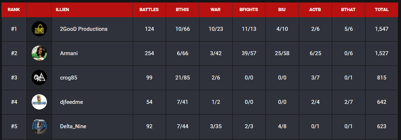Open the djfeedme username link

click(x=71, y=102)
